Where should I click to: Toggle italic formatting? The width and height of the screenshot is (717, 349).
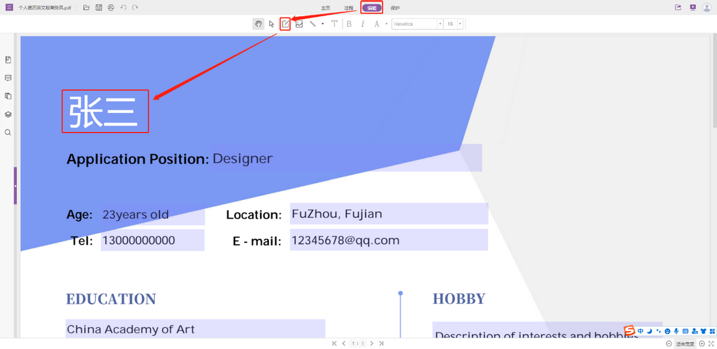pos(363,24)
